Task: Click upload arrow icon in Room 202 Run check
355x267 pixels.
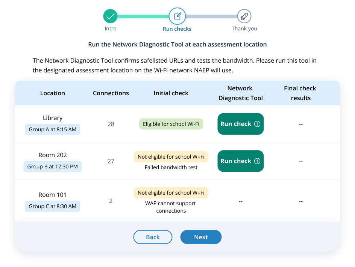Action: coord(257,161)
